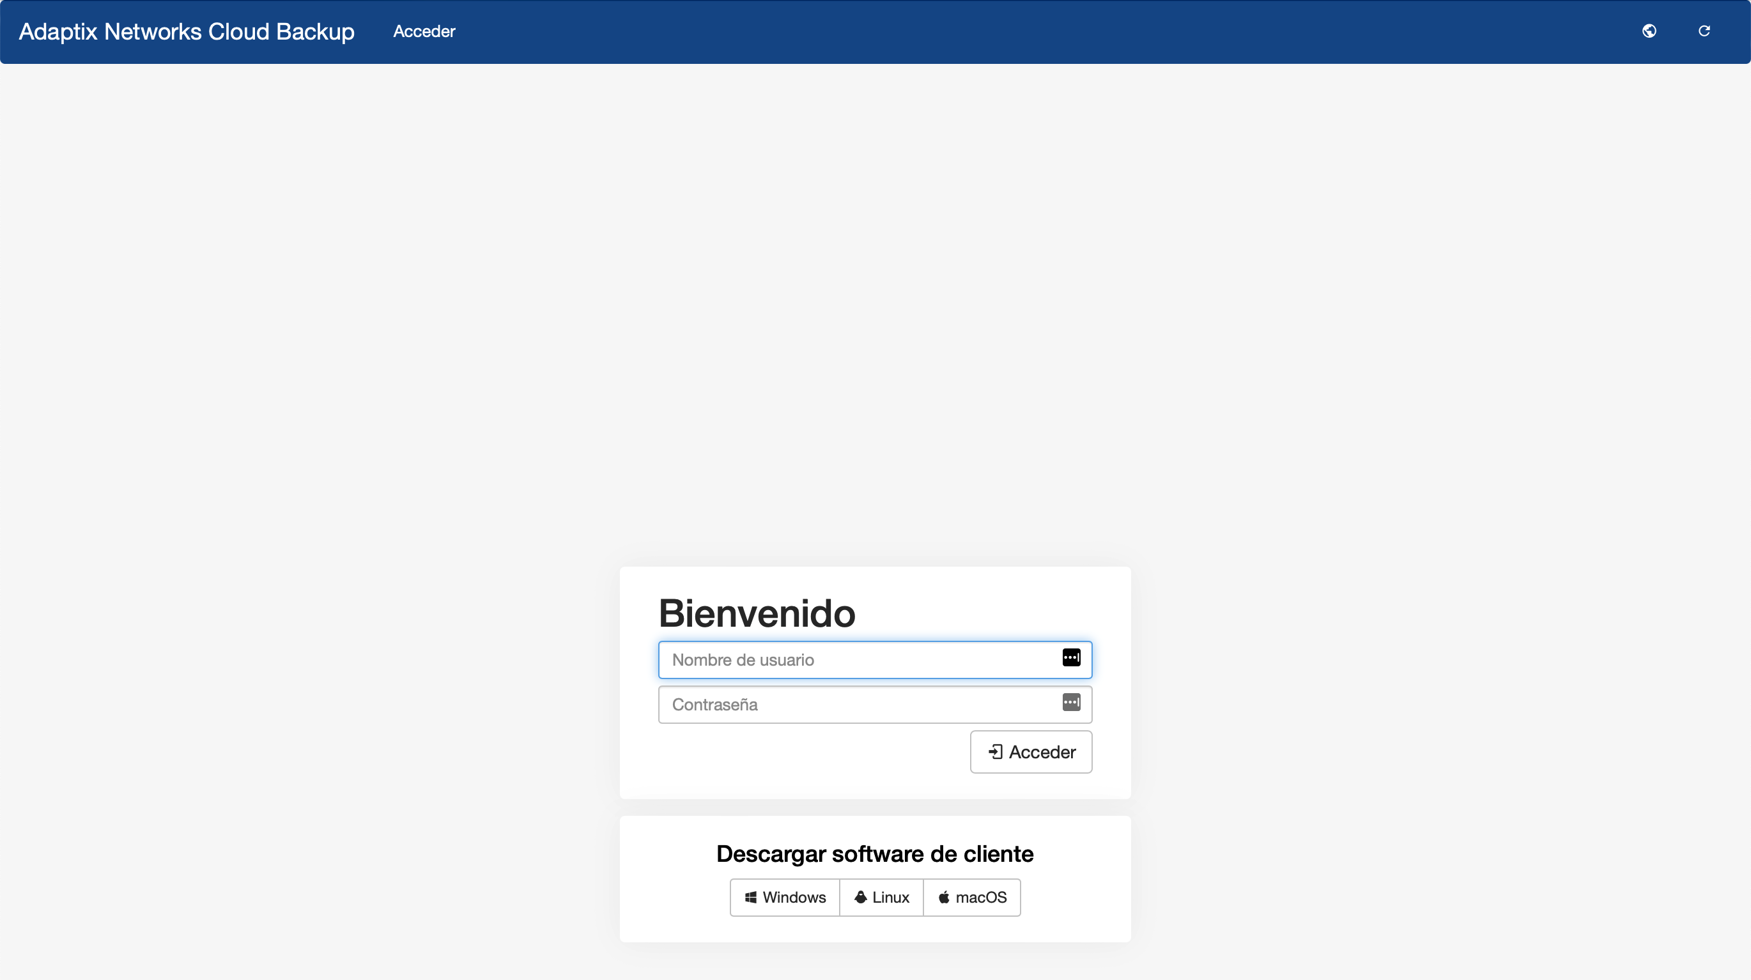Click the Windows logo icon
The width and height of the screenshot is (1751, 980).
coord(750,898)
